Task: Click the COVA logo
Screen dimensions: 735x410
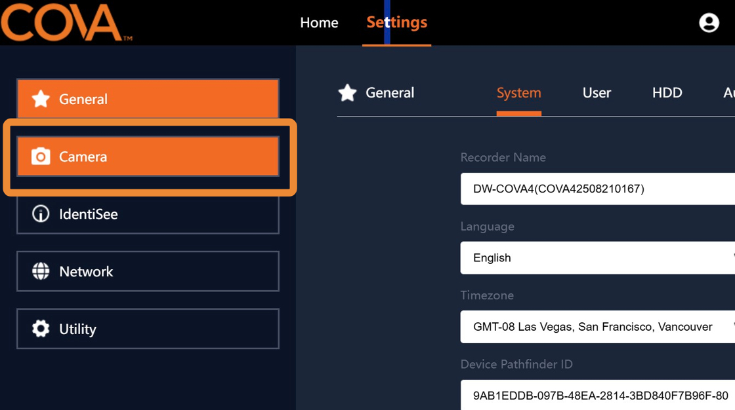Action: [66, 22]
